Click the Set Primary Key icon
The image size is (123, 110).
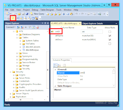13,18
